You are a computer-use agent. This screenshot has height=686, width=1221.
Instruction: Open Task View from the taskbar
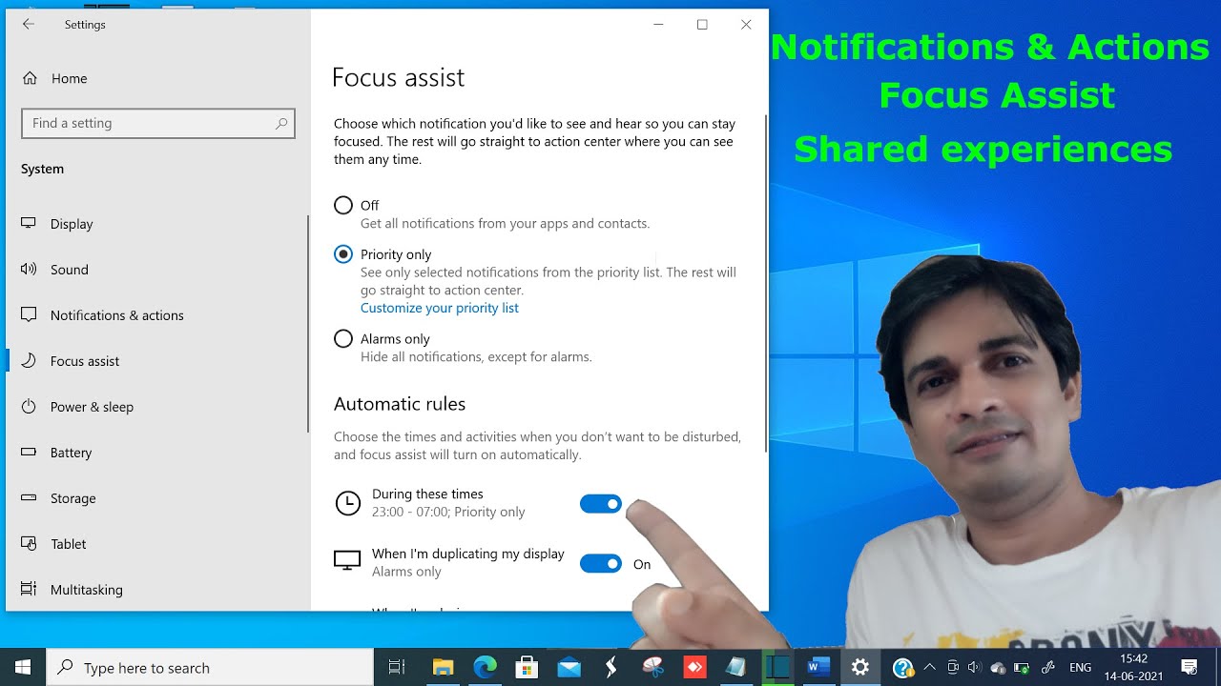[397, 668]
